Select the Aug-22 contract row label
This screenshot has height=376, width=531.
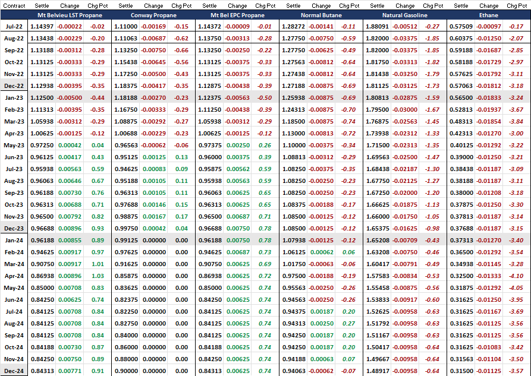(x=14, y=38)
